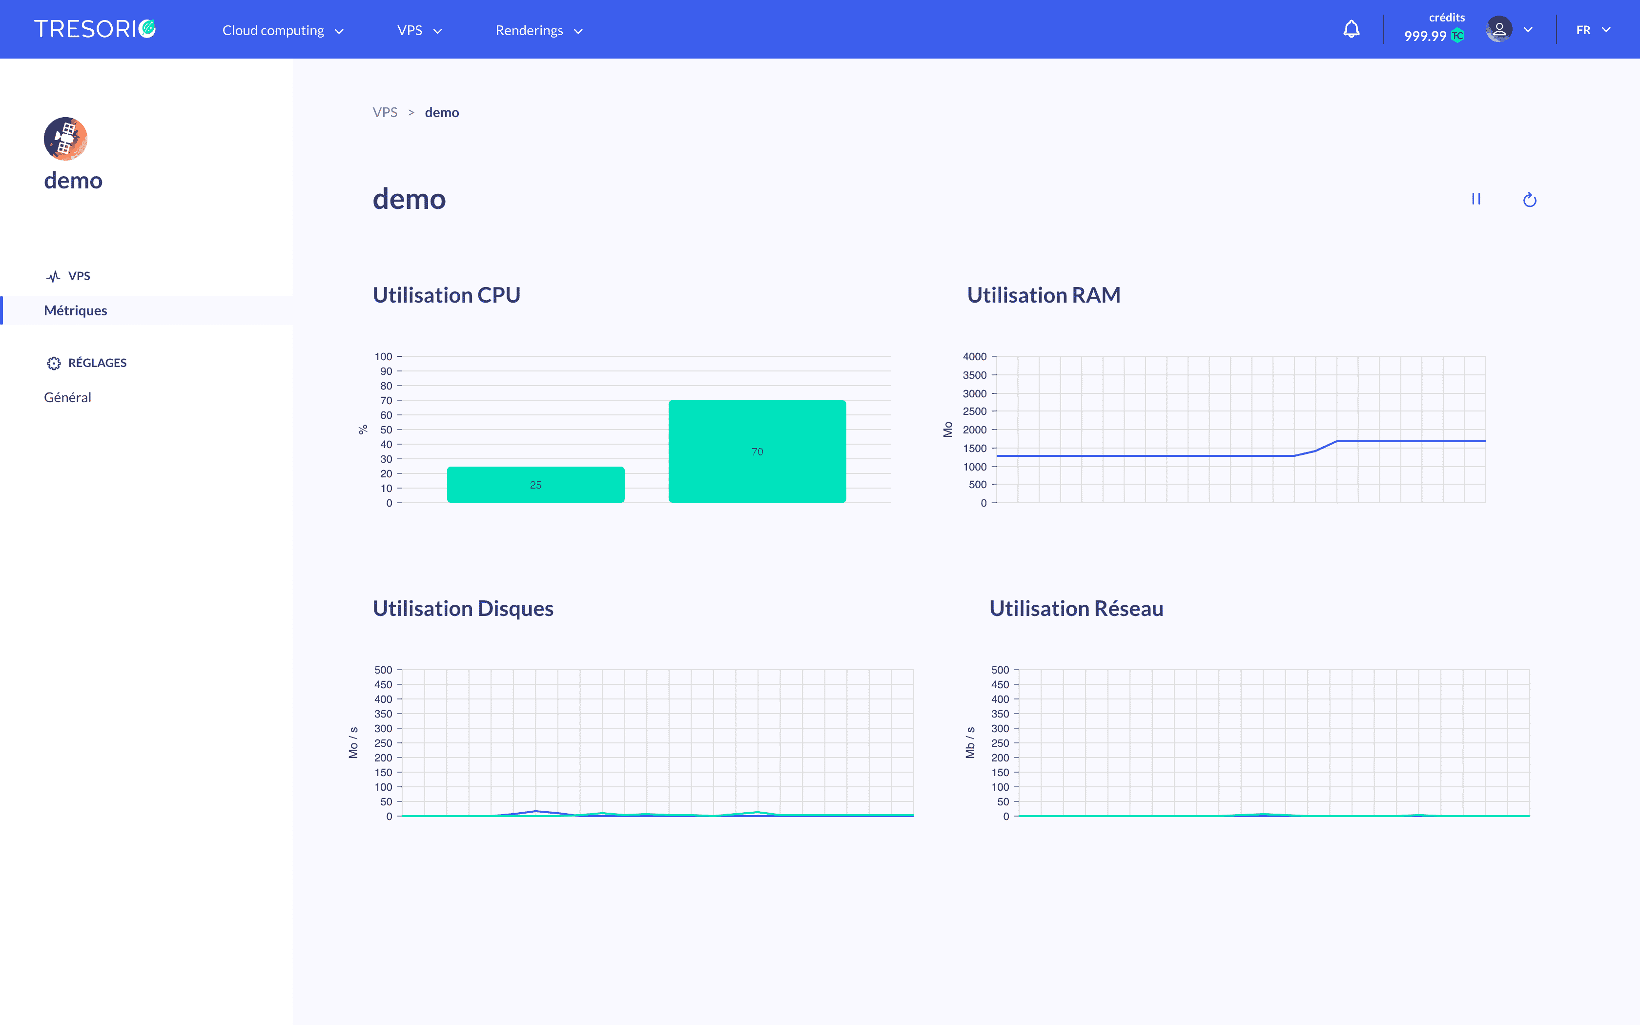Expand the Cloud computing menu
1640x1025 pixels.
283,30
